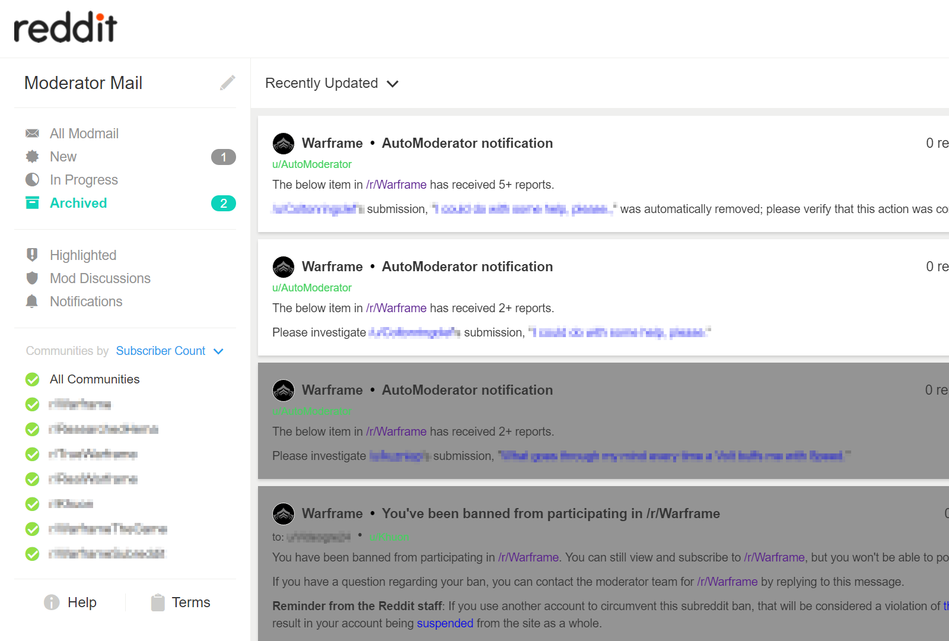The width and height of the screenshot is (949, 641).
Task: Click /r/Warframe link in 5+ reports message
Action: pos(396,185)
